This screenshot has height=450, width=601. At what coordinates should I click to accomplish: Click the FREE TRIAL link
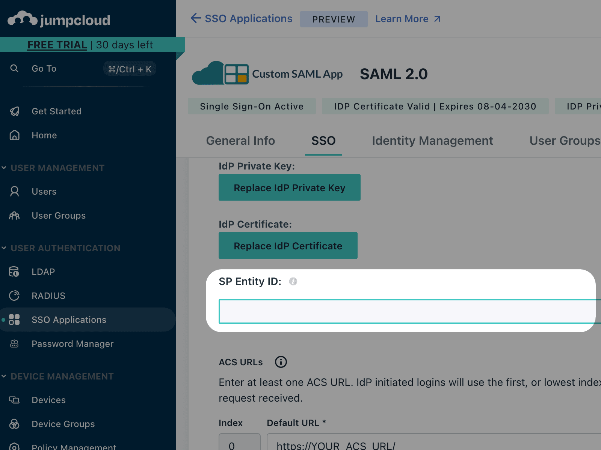click(57, 45)
